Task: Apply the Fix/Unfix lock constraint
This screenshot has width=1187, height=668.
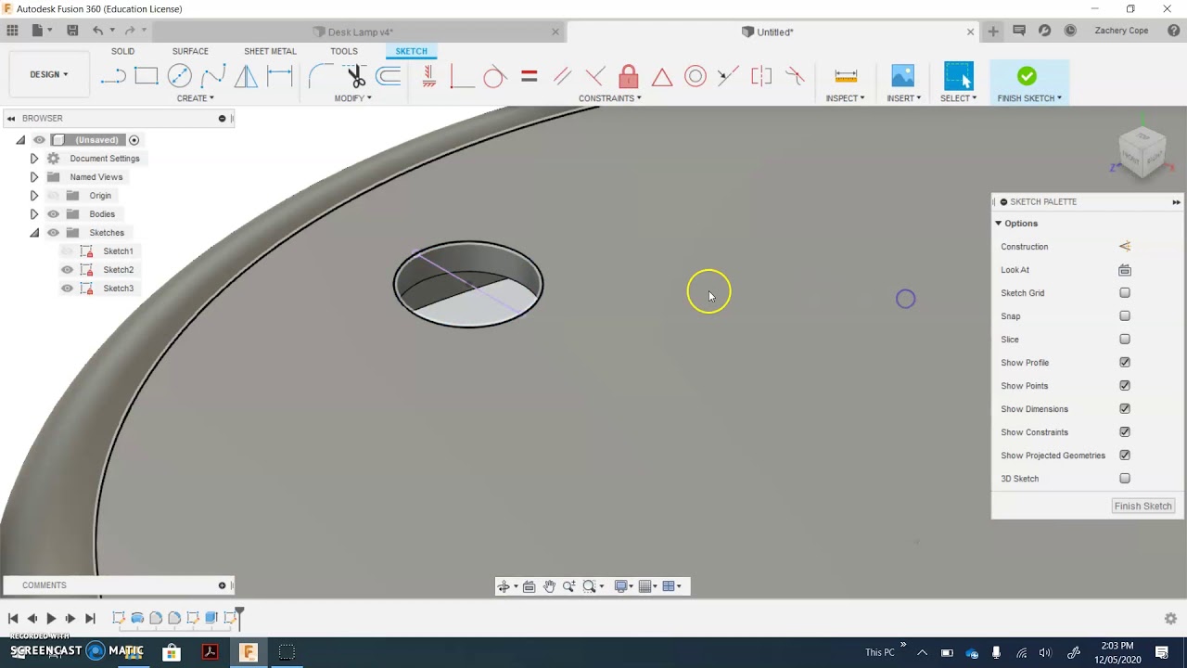Action: pyautogui.click(x=629, y=76)
